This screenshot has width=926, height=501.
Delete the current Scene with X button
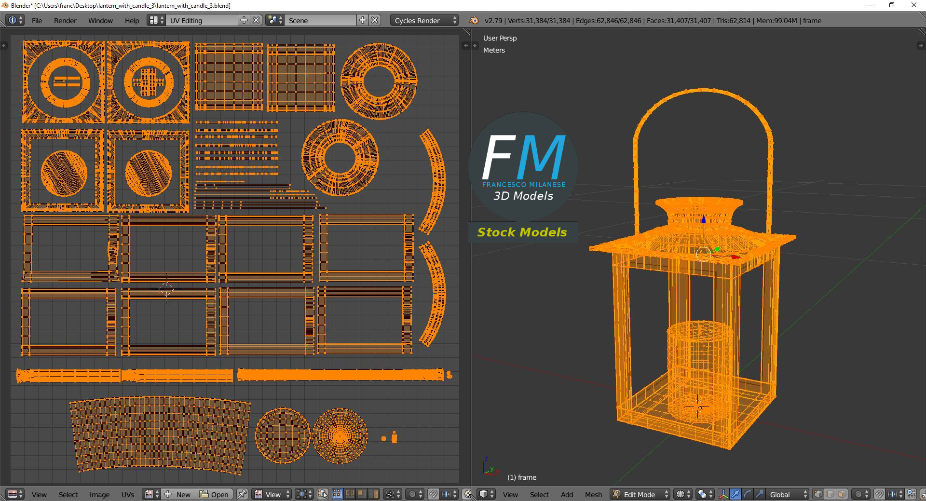(375, 20)
